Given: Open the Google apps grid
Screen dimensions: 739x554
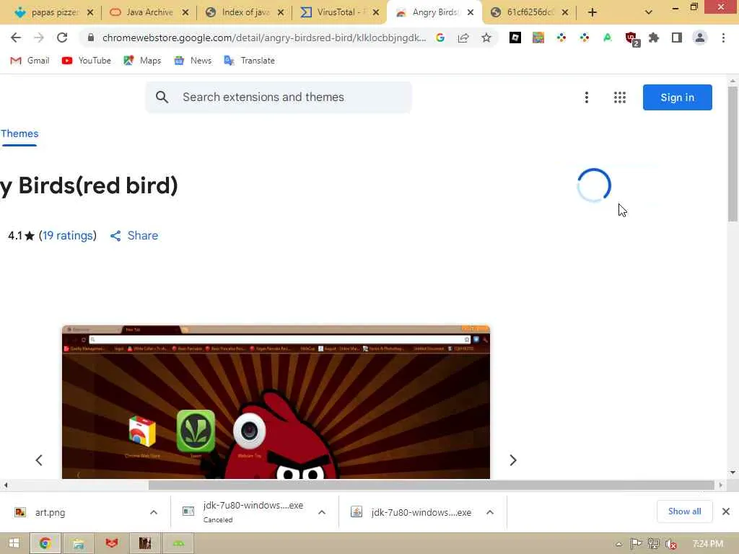Looking at the screenshot, I should pyautogui.click(x=620, y=97).
